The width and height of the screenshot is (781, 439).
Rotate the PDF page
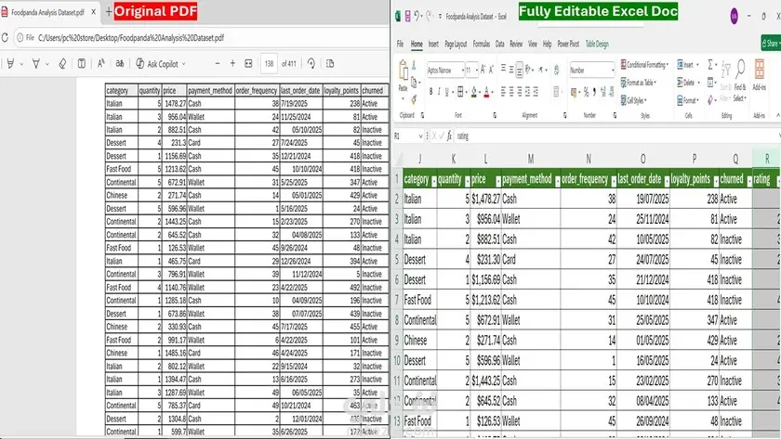pyautogui.click(x=311, y=64)
